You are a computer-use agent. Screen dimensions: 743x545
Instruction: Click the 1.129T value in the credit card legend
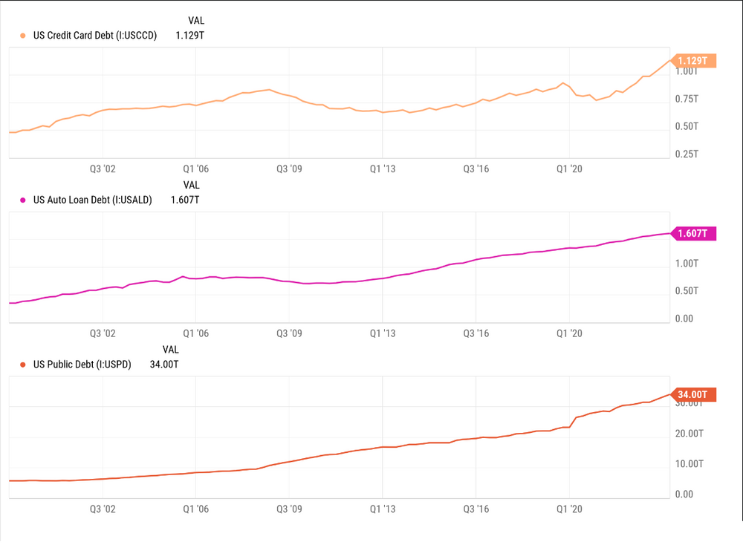coord(189,35)
